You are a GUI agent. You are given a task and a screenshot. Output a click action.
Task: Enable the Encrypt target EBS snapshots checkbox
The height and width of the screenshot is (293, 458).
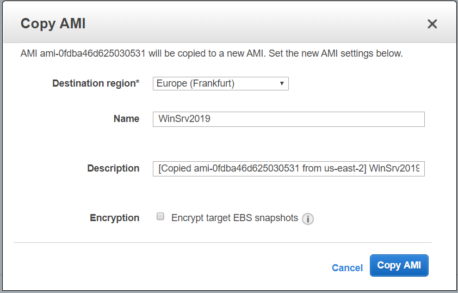click(160, 217)
